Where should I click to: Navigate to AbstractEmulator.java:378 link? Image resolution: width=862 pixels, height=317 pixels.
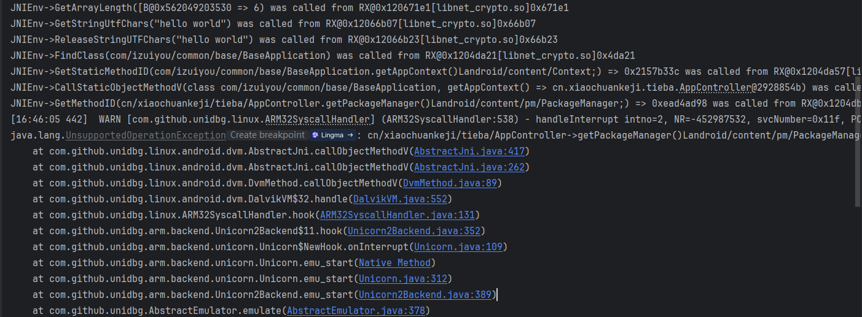tap(355, 310)
